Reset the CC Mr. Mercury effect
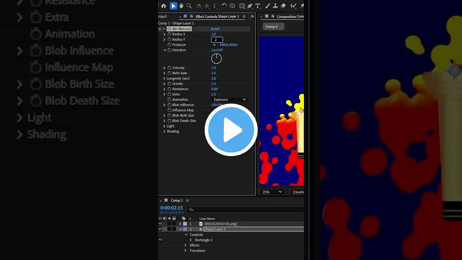The height and width of the screenshot is (260, 462). (x=215, y=29)
